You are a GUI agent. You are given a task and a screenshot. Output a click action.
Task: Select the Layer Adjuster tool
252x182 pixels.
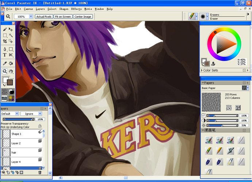11,29
